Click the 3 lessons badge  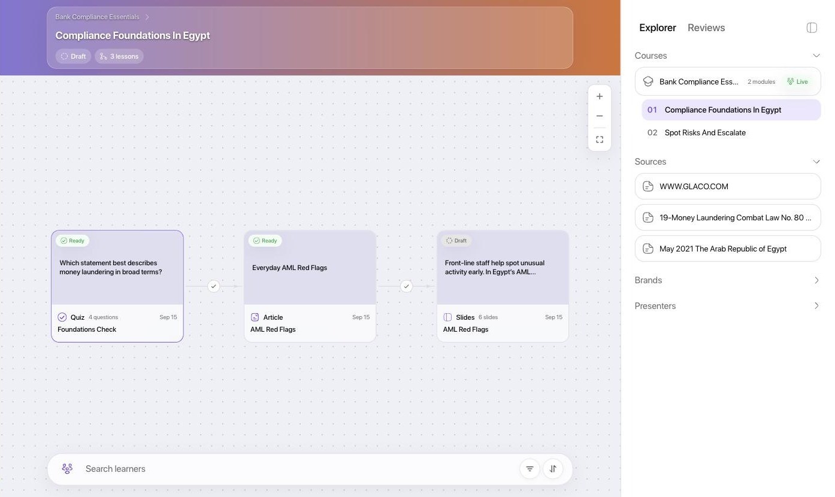point(119,56)
